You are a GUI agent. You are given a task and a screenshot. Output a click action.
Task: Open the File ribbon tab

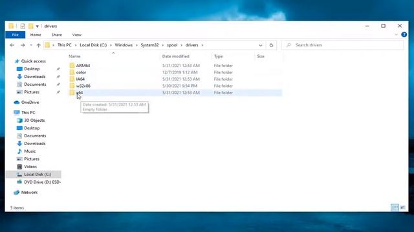click(15, 35)
